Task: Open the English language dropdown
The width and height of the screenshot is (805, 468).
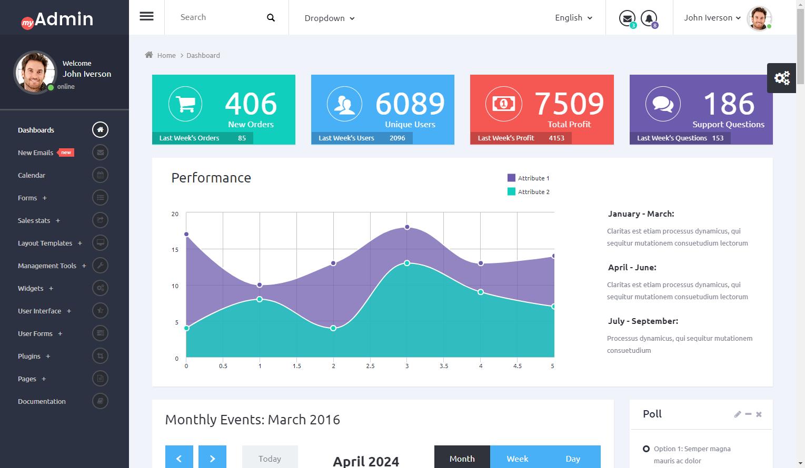Action: coord(574,17)
